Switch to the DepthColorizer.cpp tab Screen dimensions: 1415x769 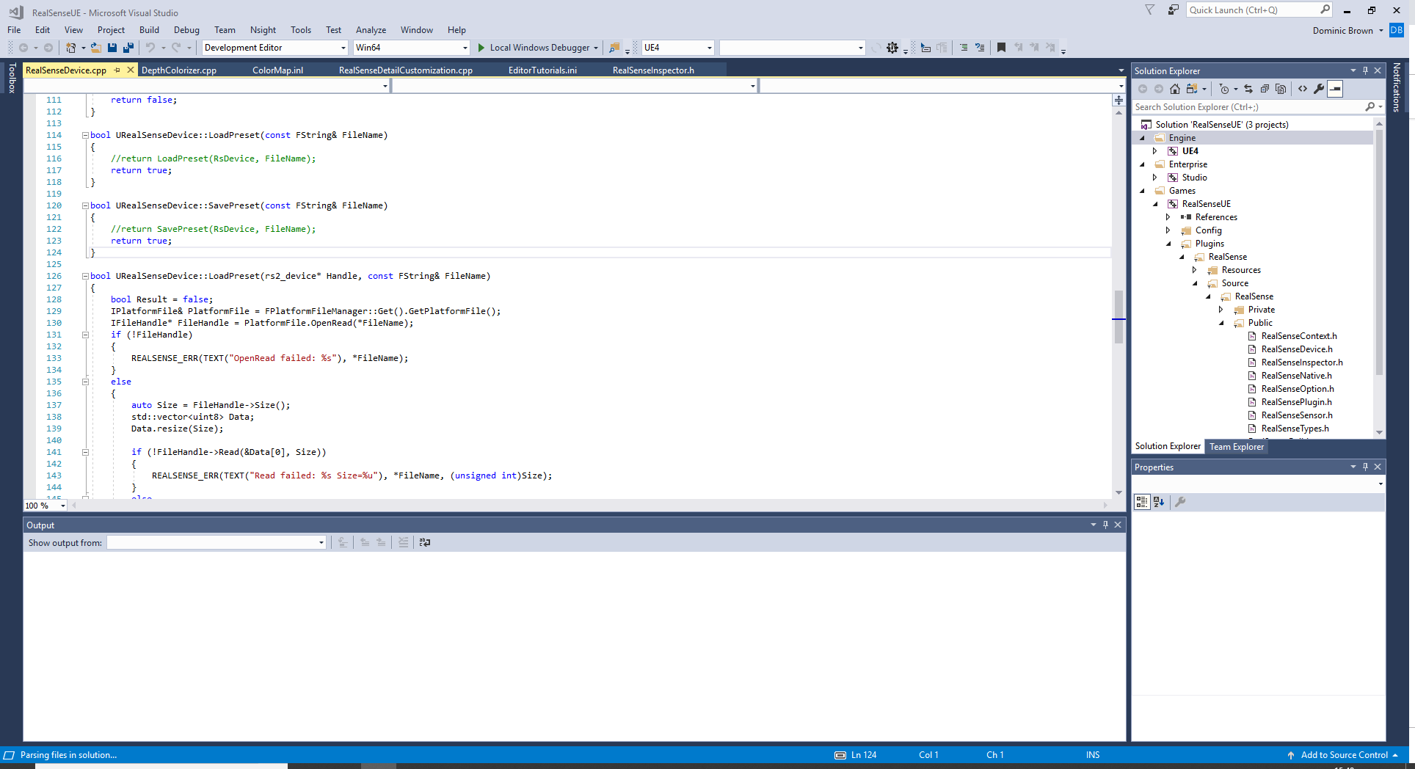point(179,70)
